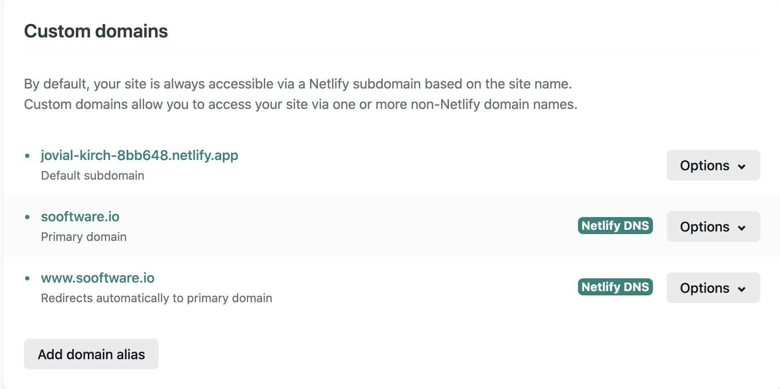Expand Options for www.sooftware.io
This screenshot has height=389, width=780.
[713, 288]
